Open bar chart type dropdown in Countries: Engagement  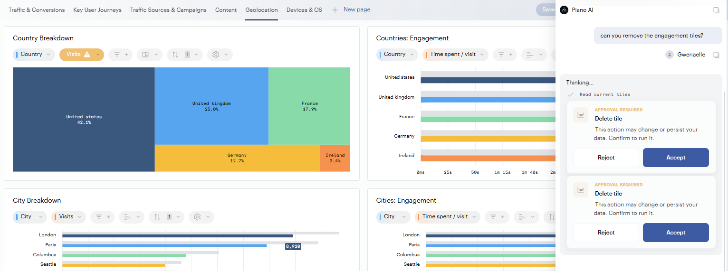click(x=534, y=55)
